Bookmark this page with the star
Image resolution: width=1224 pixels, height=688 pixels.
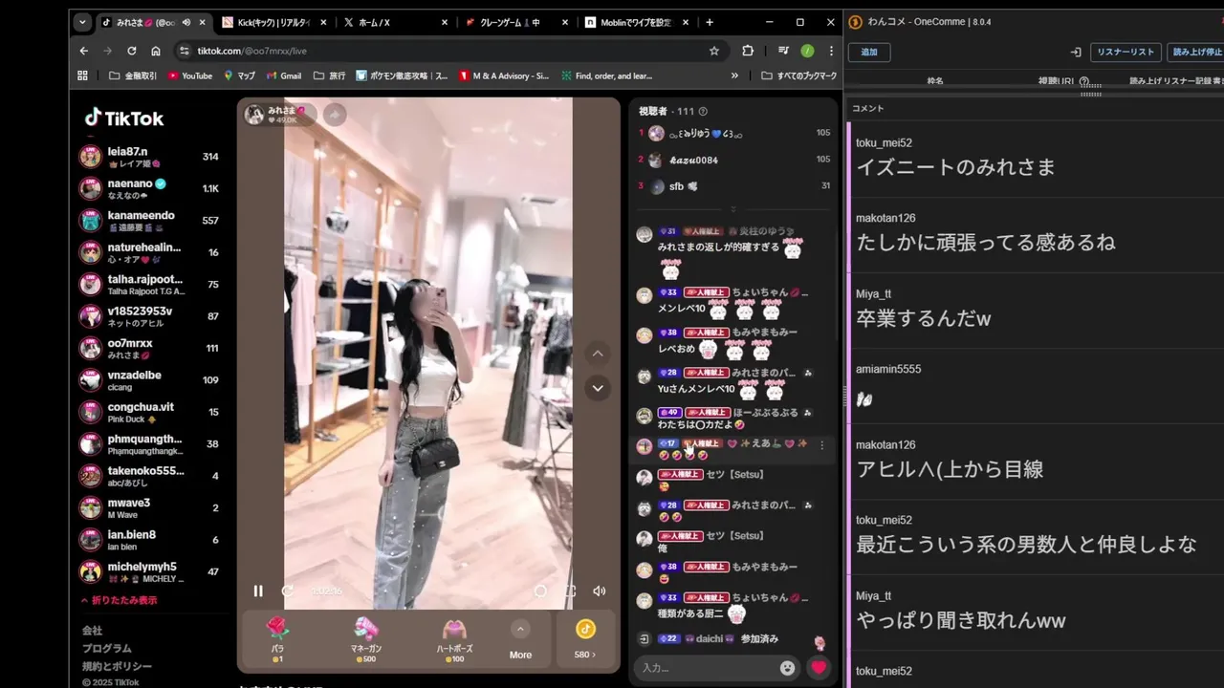(713, 51)
